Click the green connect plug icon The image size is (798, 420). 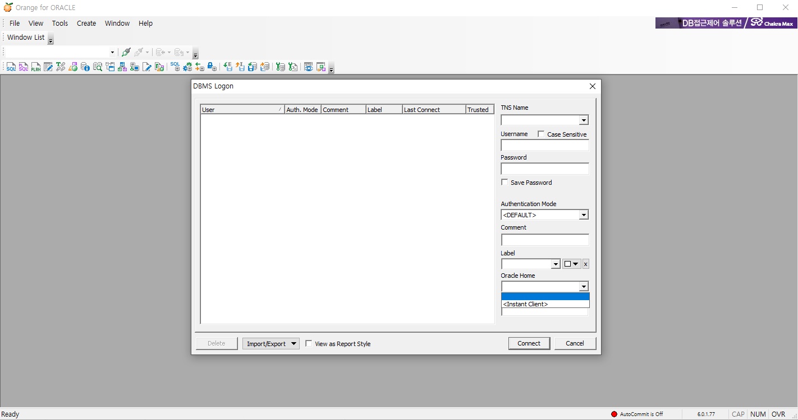tap(126, 52)
